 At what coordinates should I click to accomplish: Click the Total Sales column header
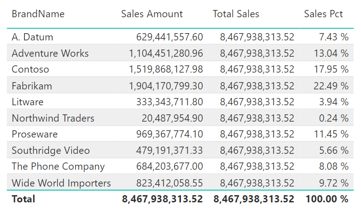pos(236,14)
